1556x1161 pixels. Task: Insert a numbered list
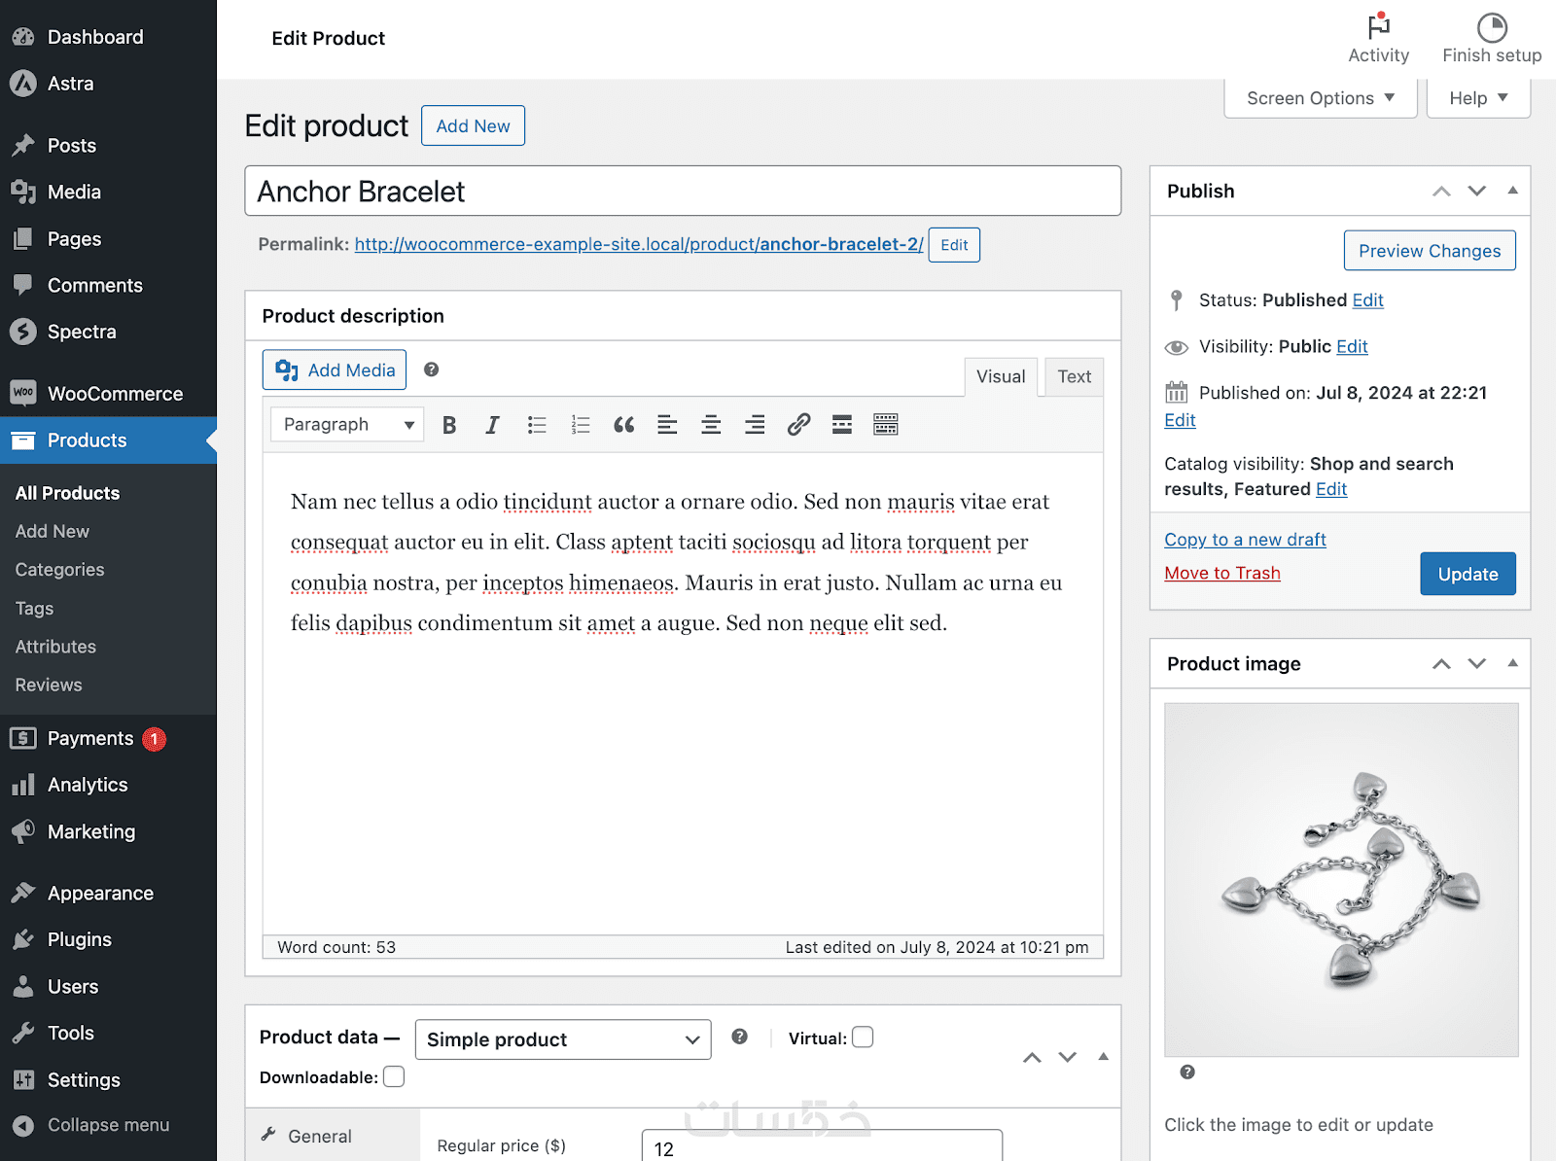click(581, 425)
